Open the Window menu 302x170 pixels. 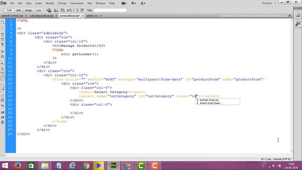pos(101,3)
